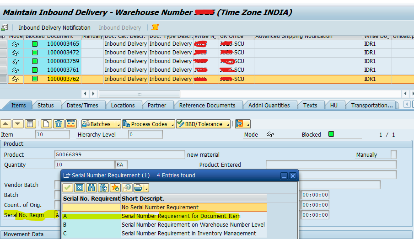Click the Hierarchy Level field
This screenshot has height=239, width=414.
pyautogui.click(x=145, y=134)
